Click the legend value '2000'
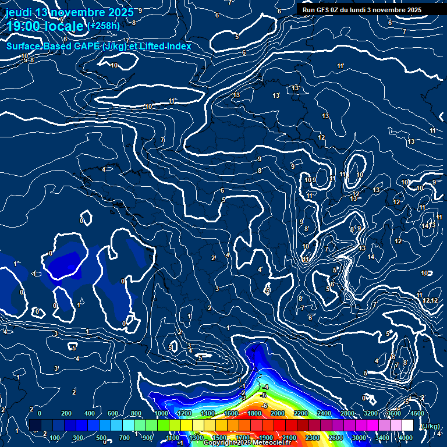 click(278, 413)
